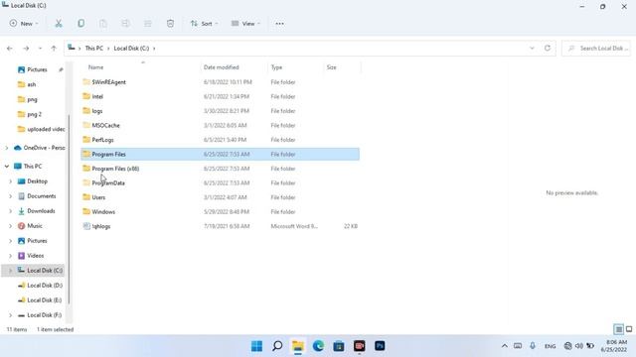Go back with the Back arrow
Screen dimensions: 636x357
tap(10, 49)
